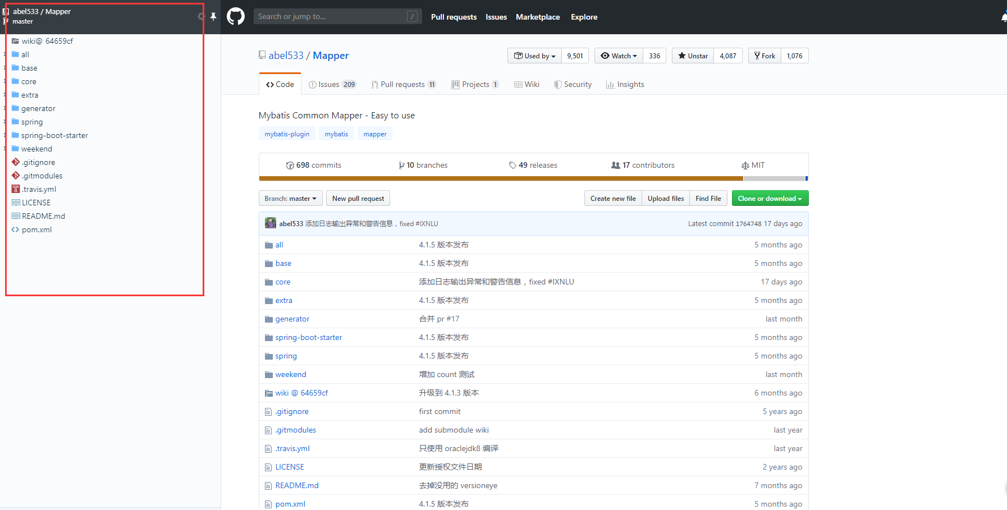Open 'wiki@ 64659cf' submodule in sidebar tree

pyautogui.click(x=47, y=41)
